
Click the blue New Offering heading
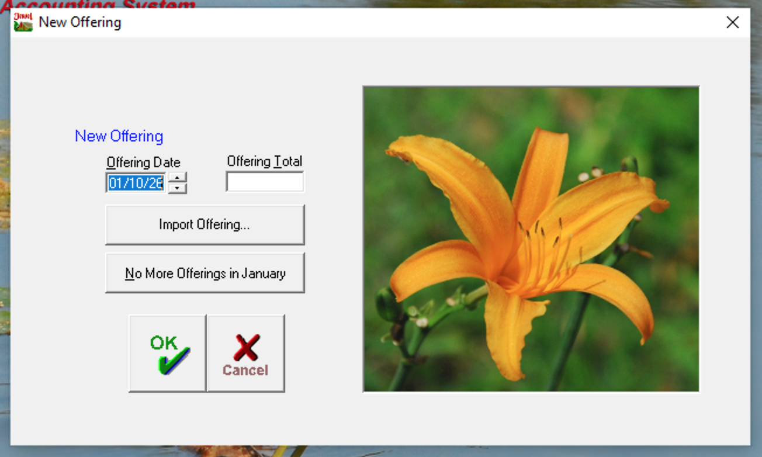pos(119,136)
